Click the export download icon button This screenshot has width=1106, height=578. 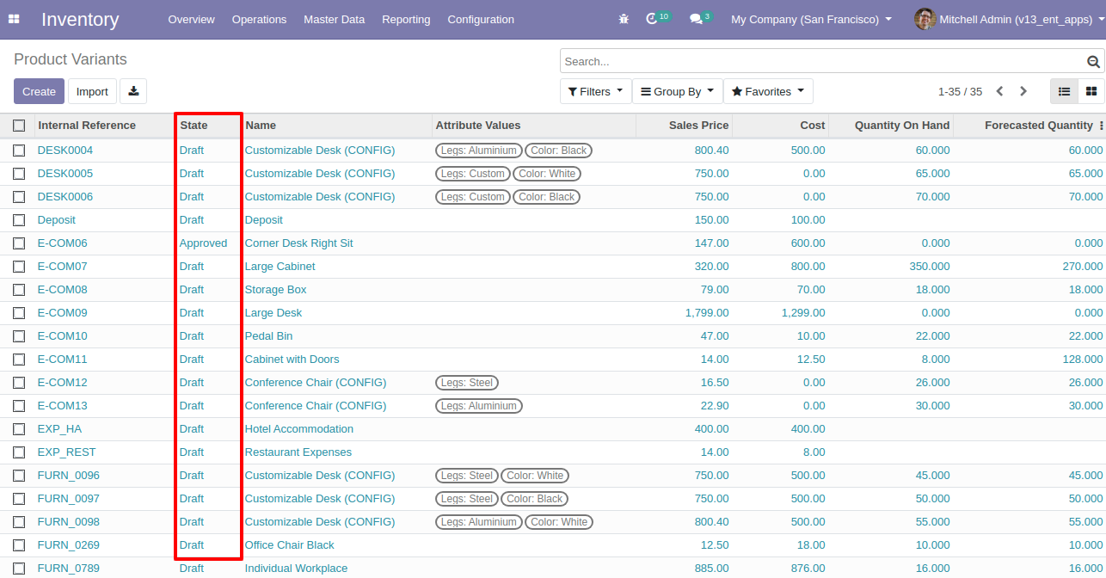pyautogui.click(x=133, y=91)
